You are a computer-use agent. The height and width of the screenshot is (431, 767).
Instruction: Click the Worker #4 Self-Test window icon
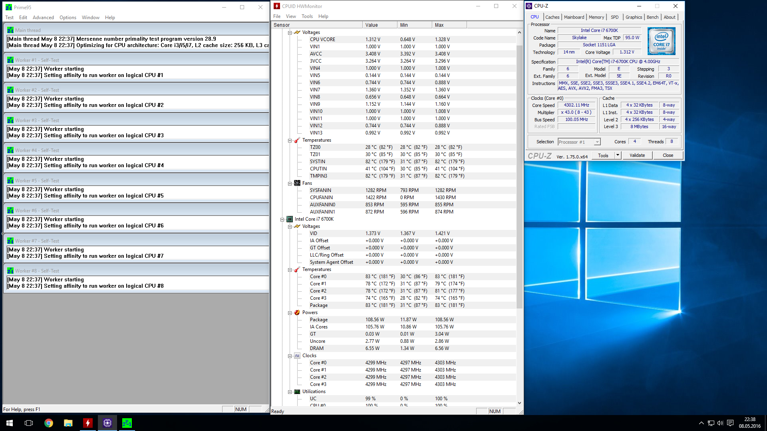10,150
